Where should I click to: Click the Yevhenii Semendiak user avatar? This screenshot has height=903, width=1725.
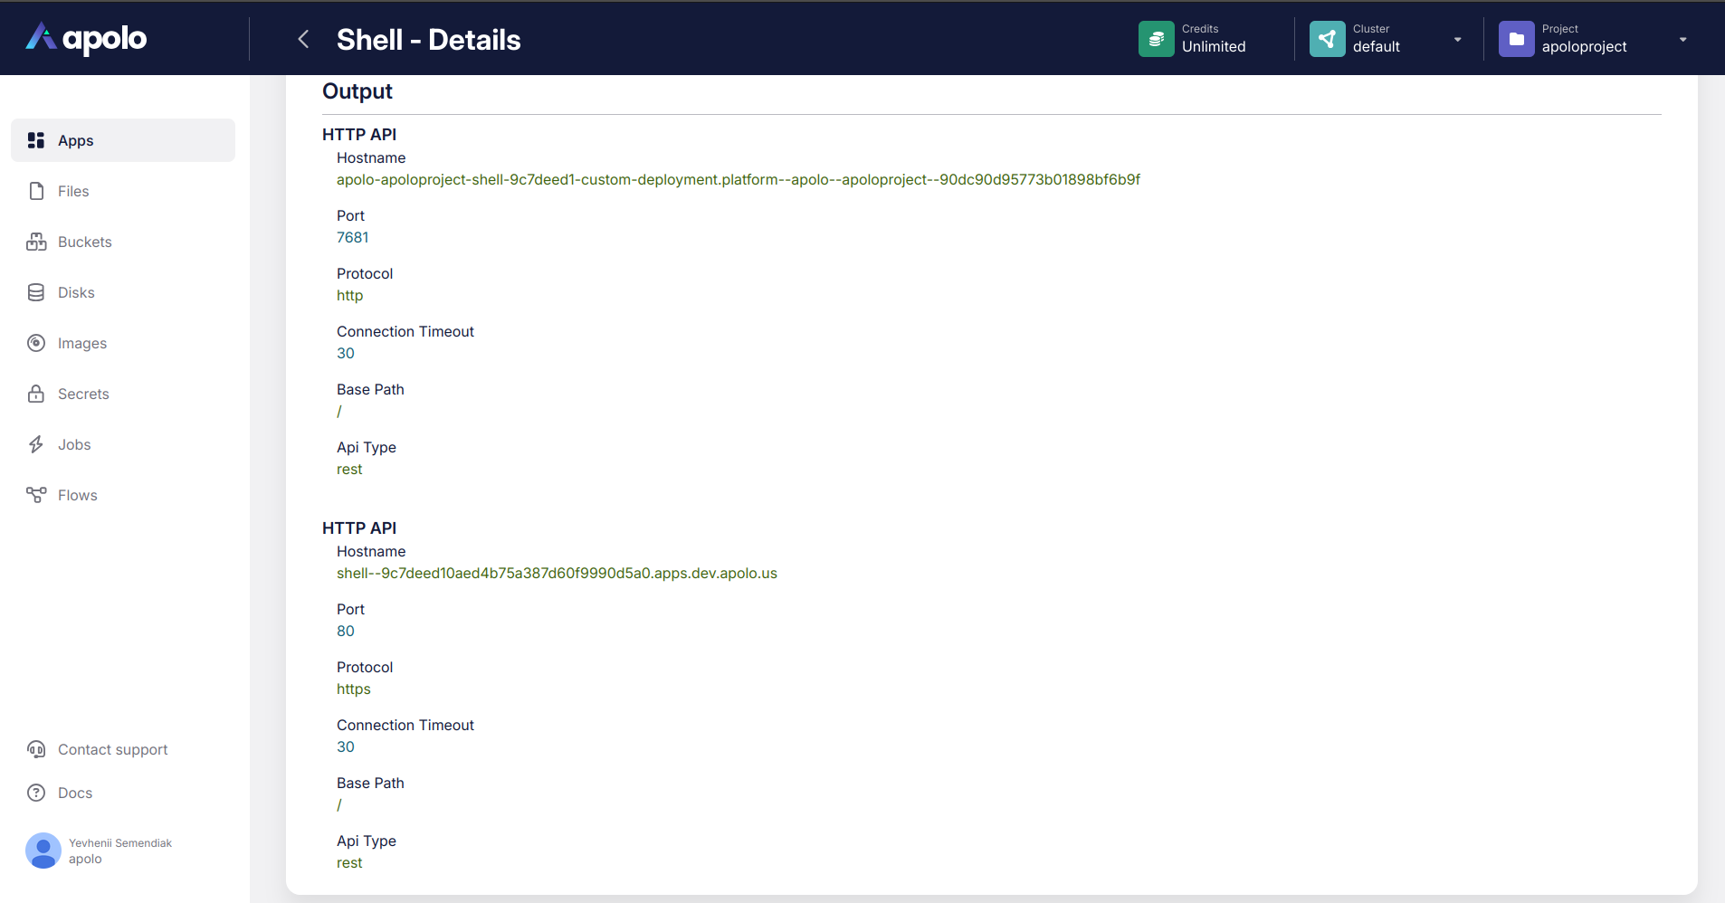click(43, 851)
